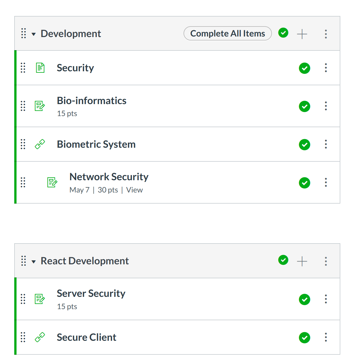Open kebab menu for Network Security
Screen dimensions: 350x361
tap(326, 182)
